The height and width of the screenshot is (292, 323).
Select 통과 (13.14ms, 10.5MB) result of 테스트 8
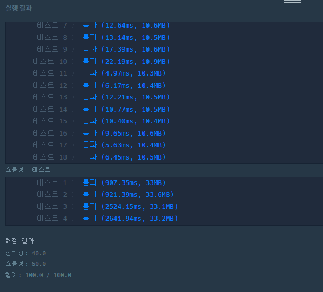click(x=126, y=37)
